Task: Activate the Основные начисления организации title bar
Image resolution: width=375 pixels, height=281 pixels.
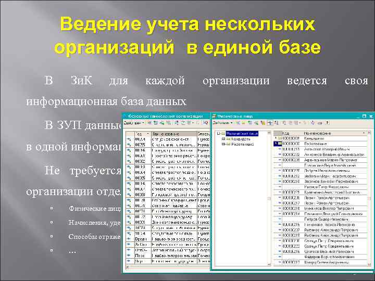Action: point(166,116)
